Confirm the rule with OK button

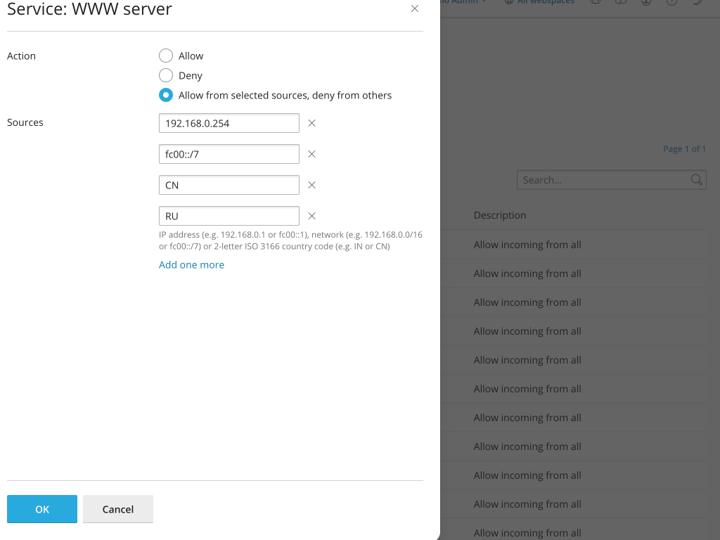click(42, 509)
